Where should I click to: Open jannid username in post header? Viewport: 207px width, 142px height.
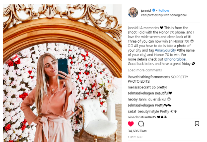click(x=146, y=10)
